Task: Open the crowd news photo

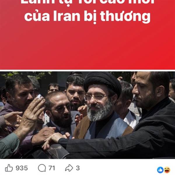Action: 87,115
